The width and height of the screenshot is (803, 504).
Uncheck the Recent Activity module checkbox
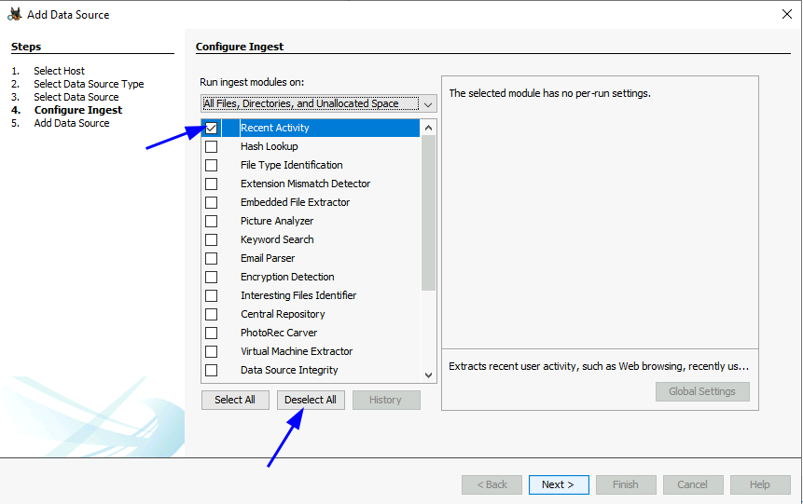212,128
